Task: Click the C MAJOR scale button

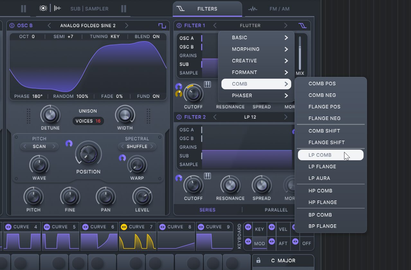Action: click(x=283, y=261)
